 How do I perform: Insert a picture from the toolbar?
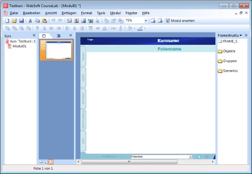pyautogui.click(x=83, y=21)
